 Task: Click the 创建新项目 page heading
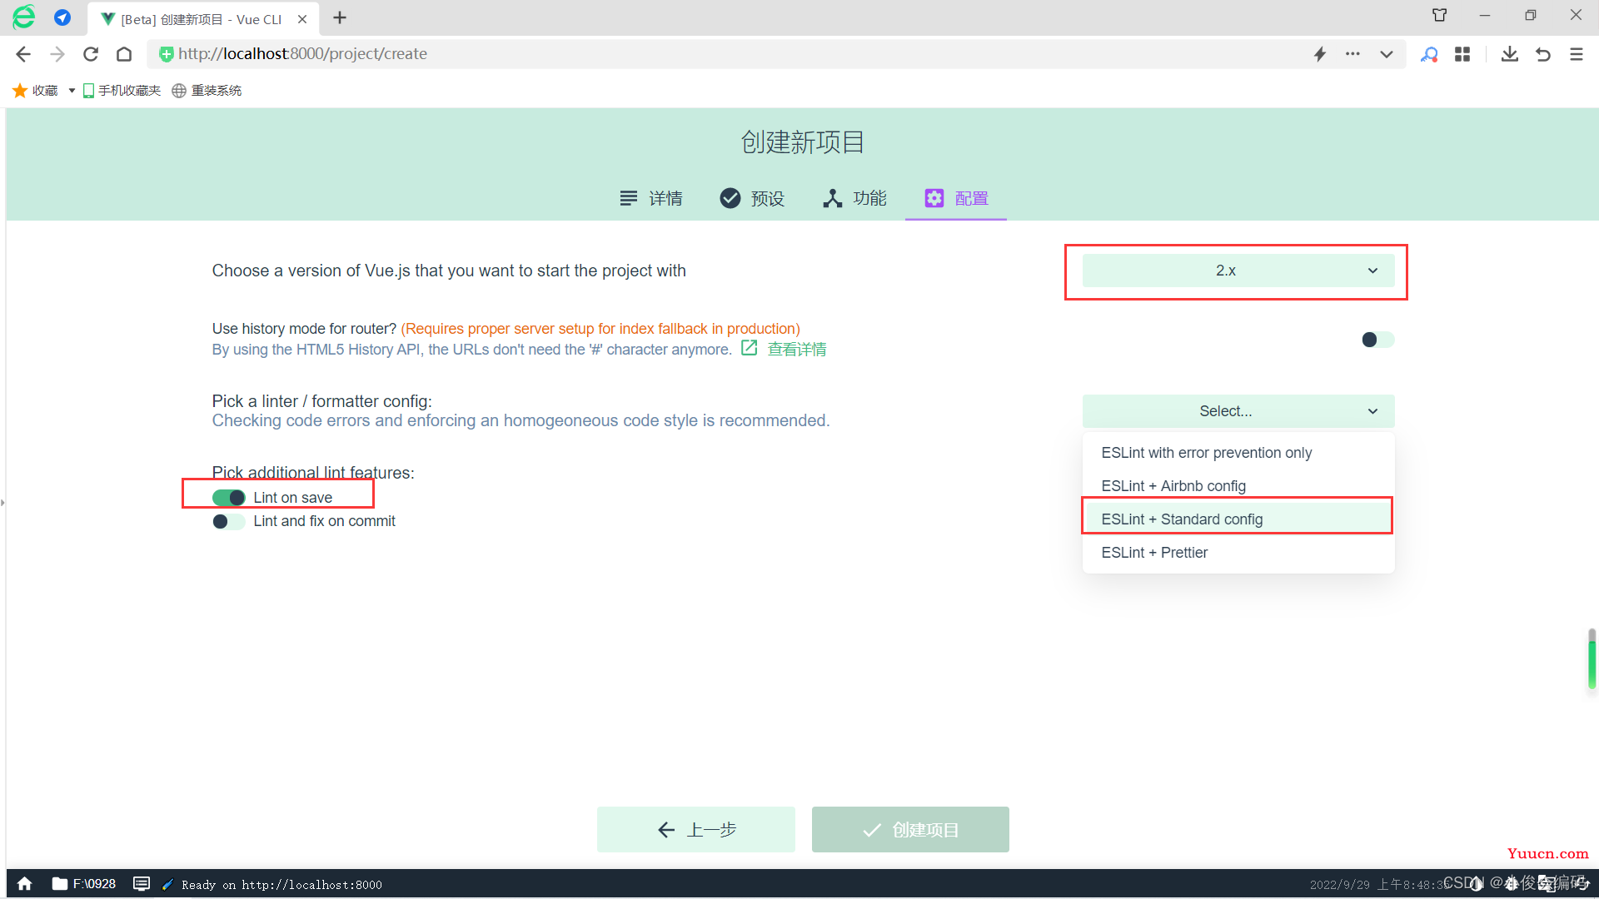click(x=803, y=142)
